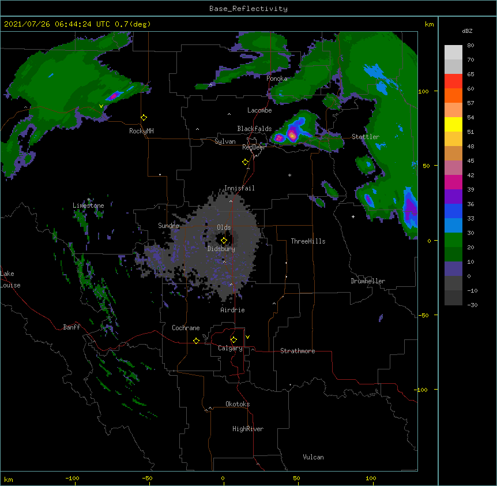
Task: Click the asterisk marker above Limestone label
Action: coord(89,200)
